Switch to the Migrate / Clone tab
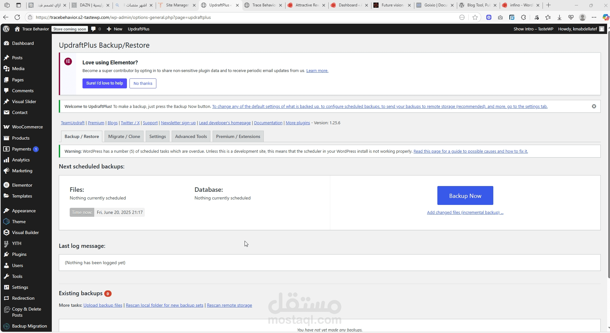The image size is (610, 333). (x=124, y=136)
